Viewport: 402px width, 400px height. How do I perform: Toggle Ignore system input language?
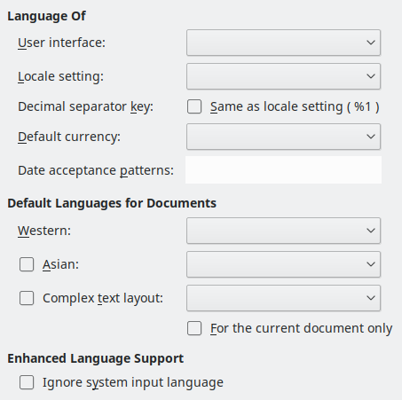point(27,382)
